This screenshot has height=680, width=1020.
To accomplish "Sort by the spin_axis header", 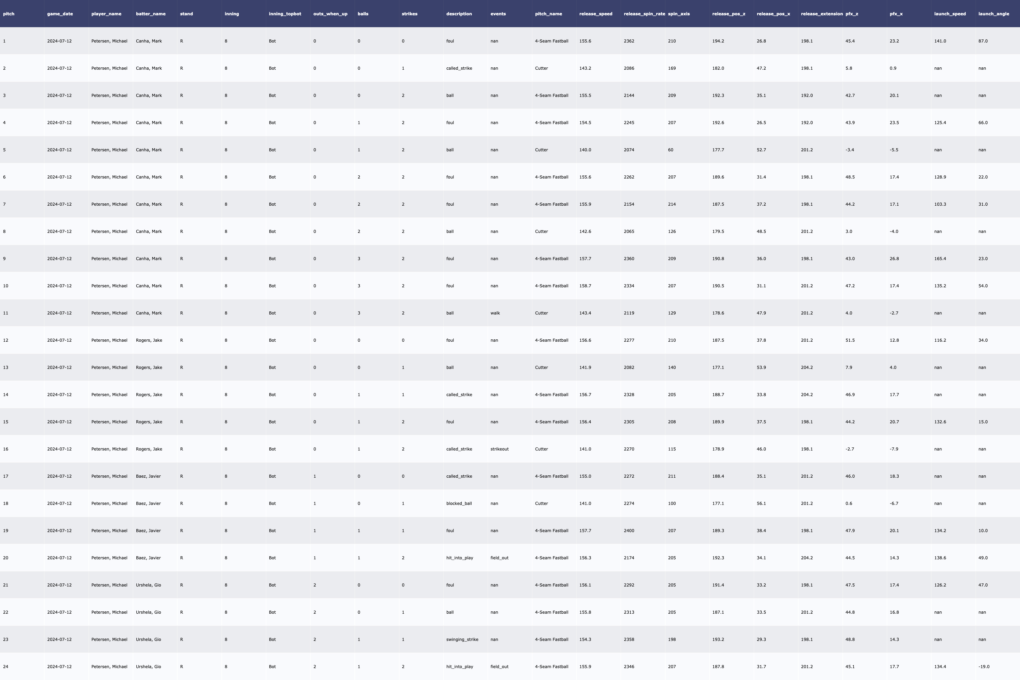I will (679, 14).
